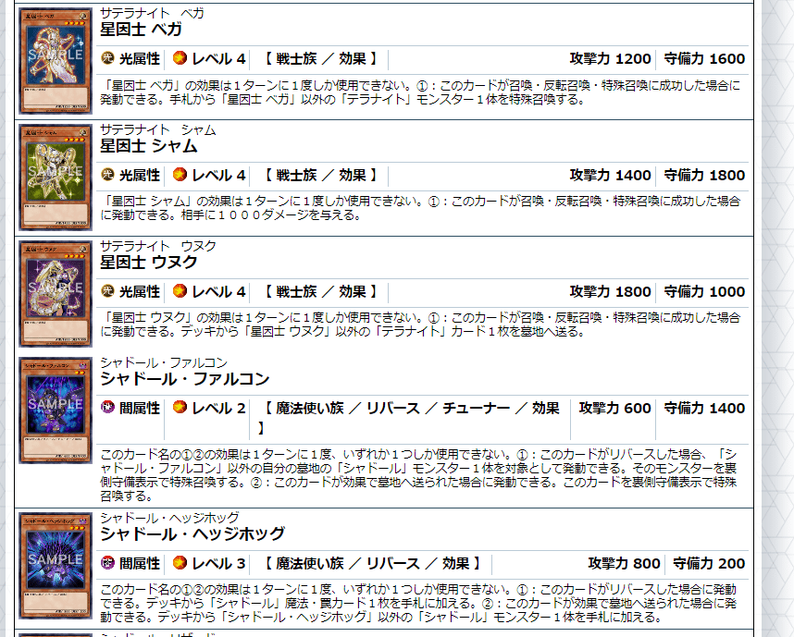
Task: Click the level star icon for シャム
Action: tap(180, 175)
